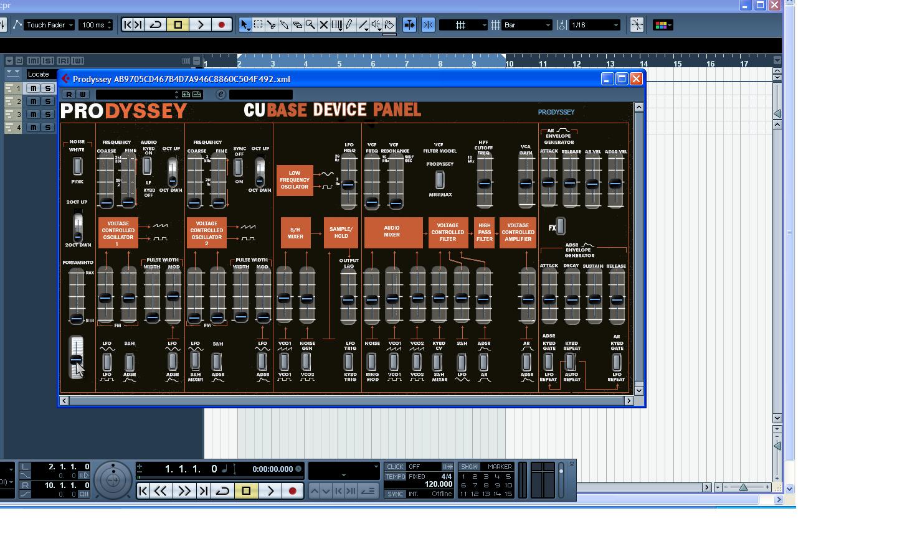This screenshot has height=544, width=897.
Task: Toggle Autoscroll in top toolbar
Action: 409,25
